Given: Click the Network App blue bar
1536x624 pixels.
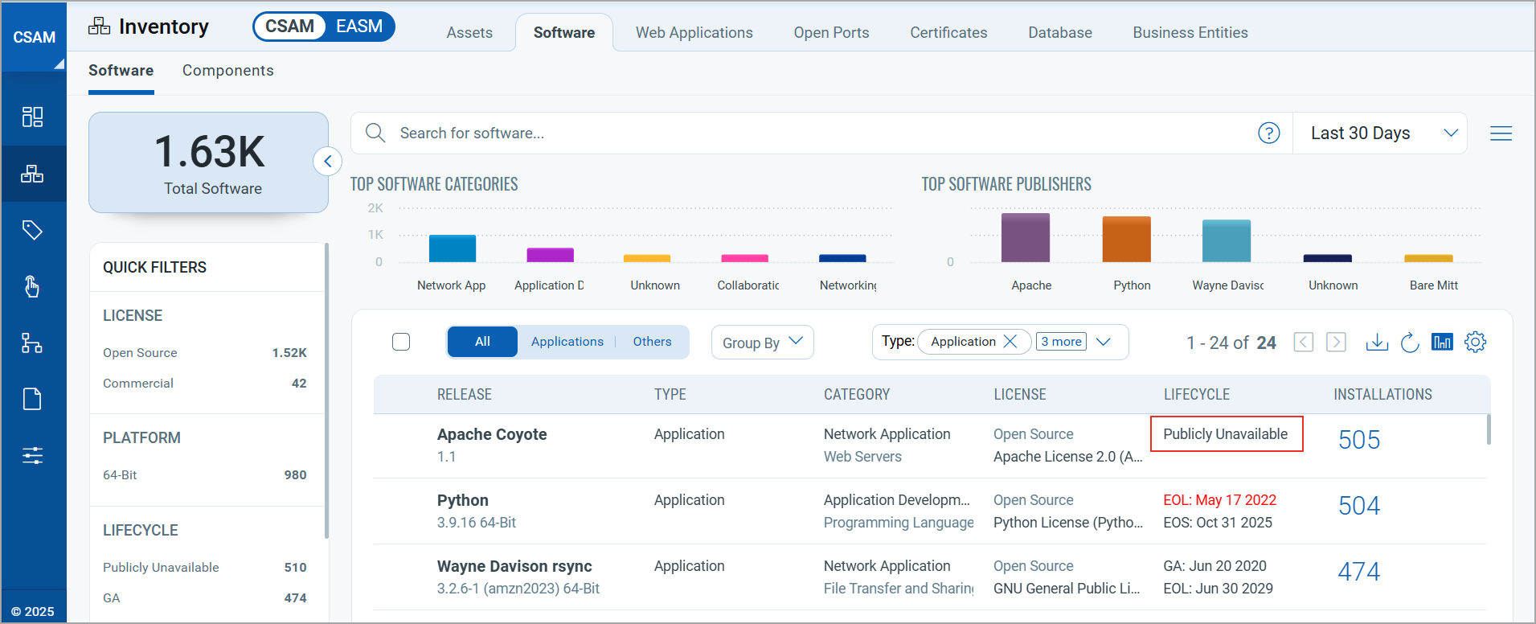Looking at the screenshot, I should pos(453,248).
